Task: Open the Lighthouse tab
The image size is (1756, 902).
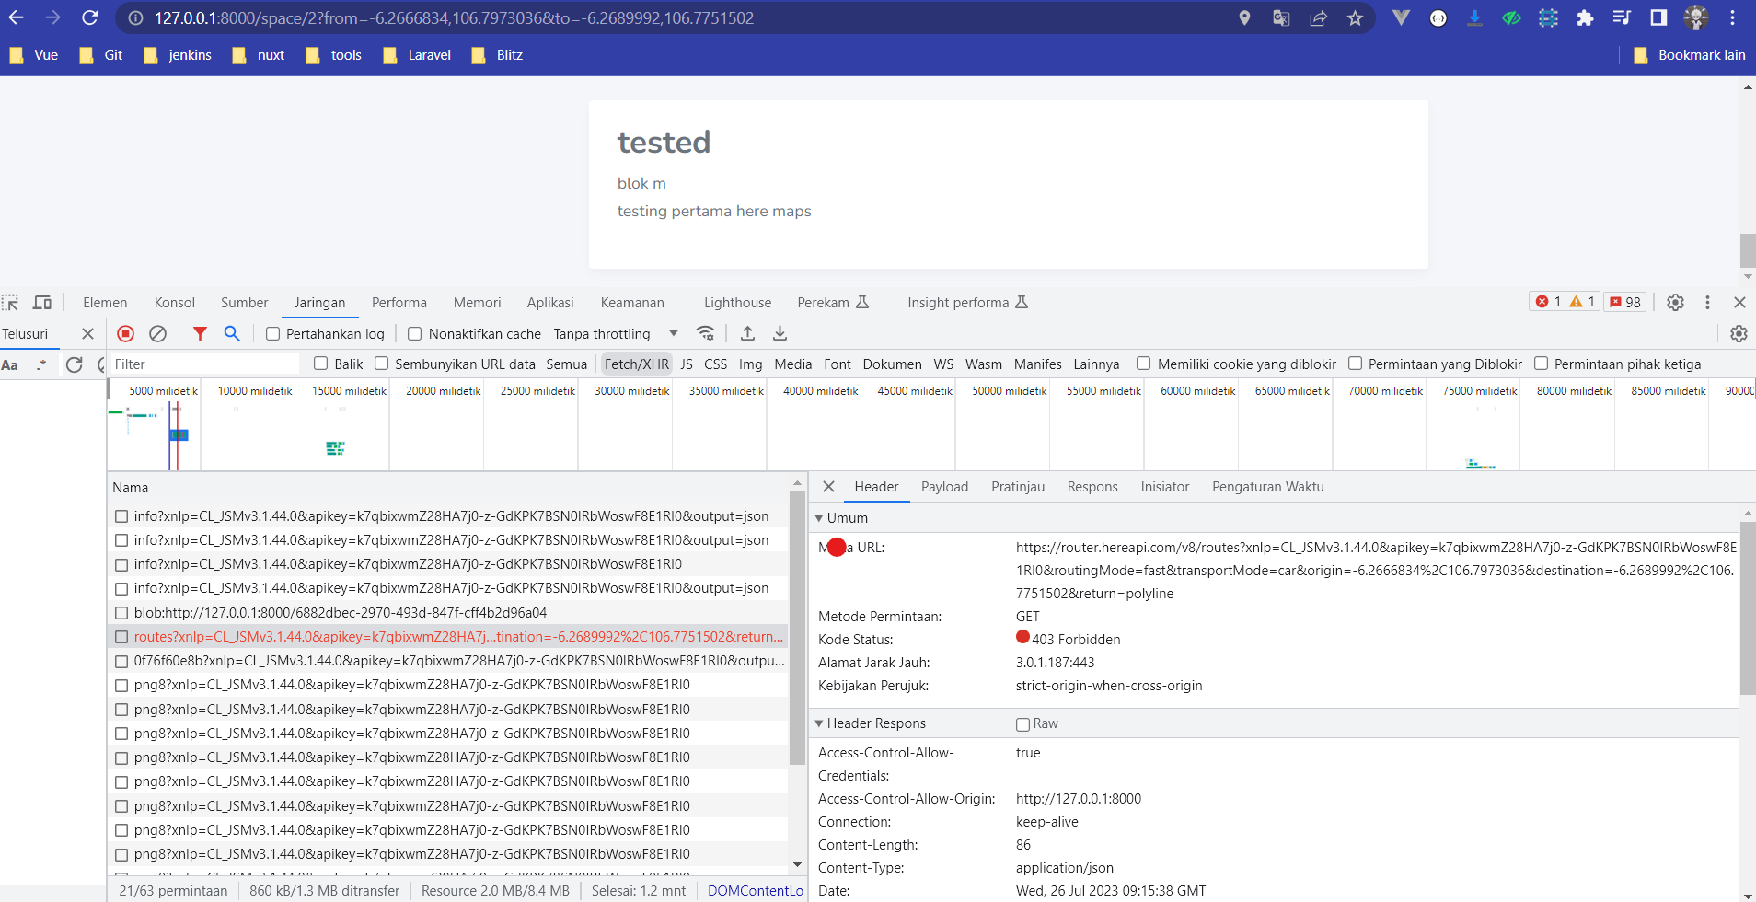Action: pyautogui.click(x=737, y=303)
